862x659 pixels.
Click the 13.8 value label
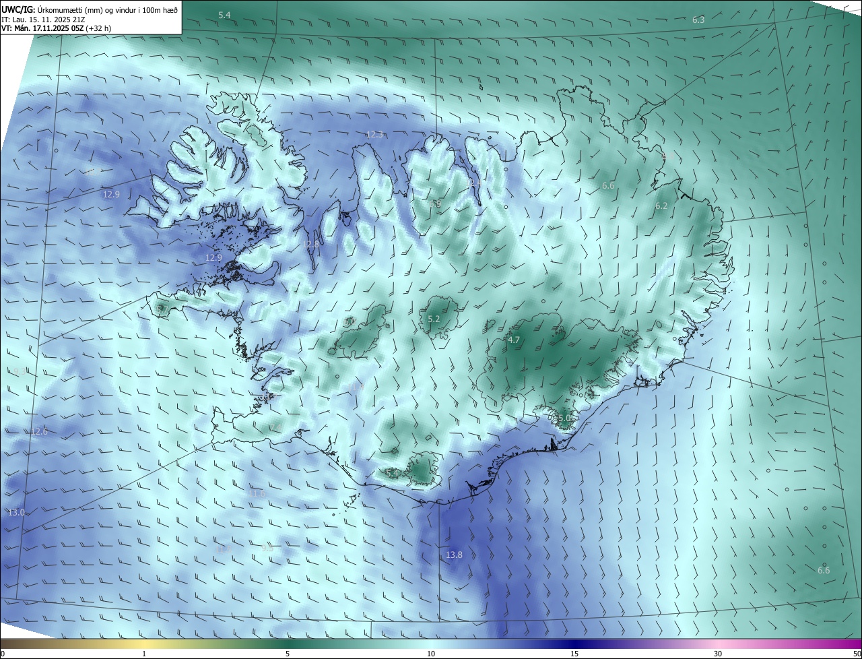point(454,555)
